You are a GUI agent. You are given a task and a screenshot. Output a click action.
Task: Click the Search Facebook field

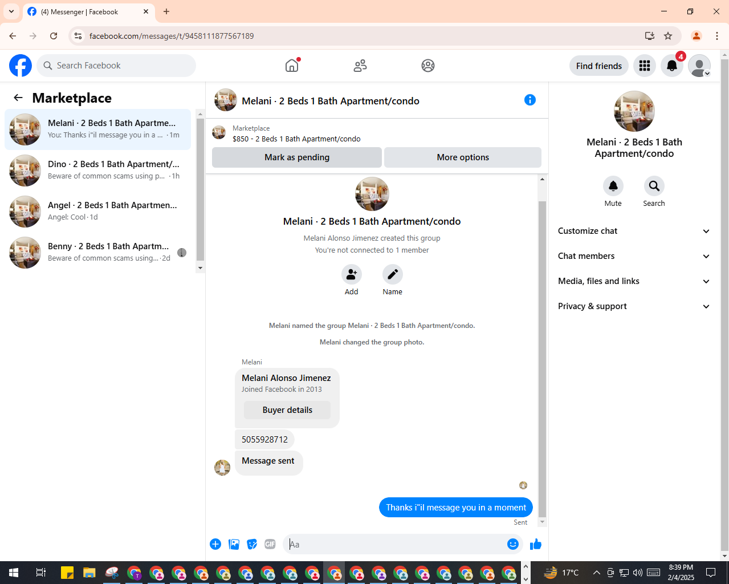pyautogui.click(x=116, y=66)
